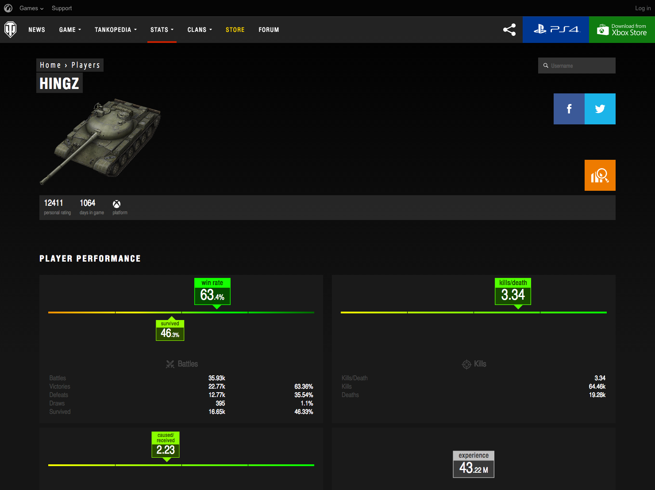The image size is (655, 490).
Task: Click the Kills/Death row label
Action: [354, 378]
